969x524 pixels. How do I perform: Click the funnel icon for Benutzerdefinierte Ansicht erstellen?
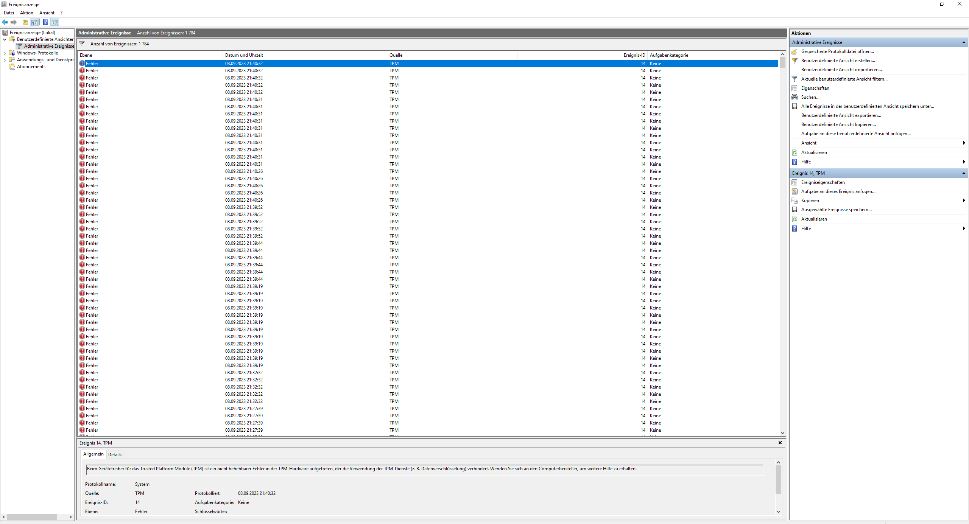point(795,61)
